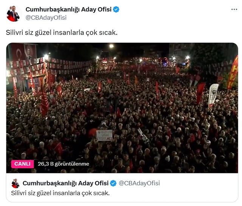Click the white feather banner on video right

213,96
